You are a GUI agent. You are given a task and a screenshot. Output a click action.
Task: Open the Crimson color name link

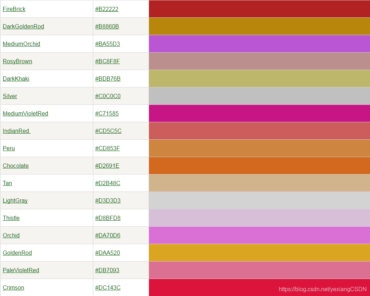pyautogui.click(x=13, y=288)
